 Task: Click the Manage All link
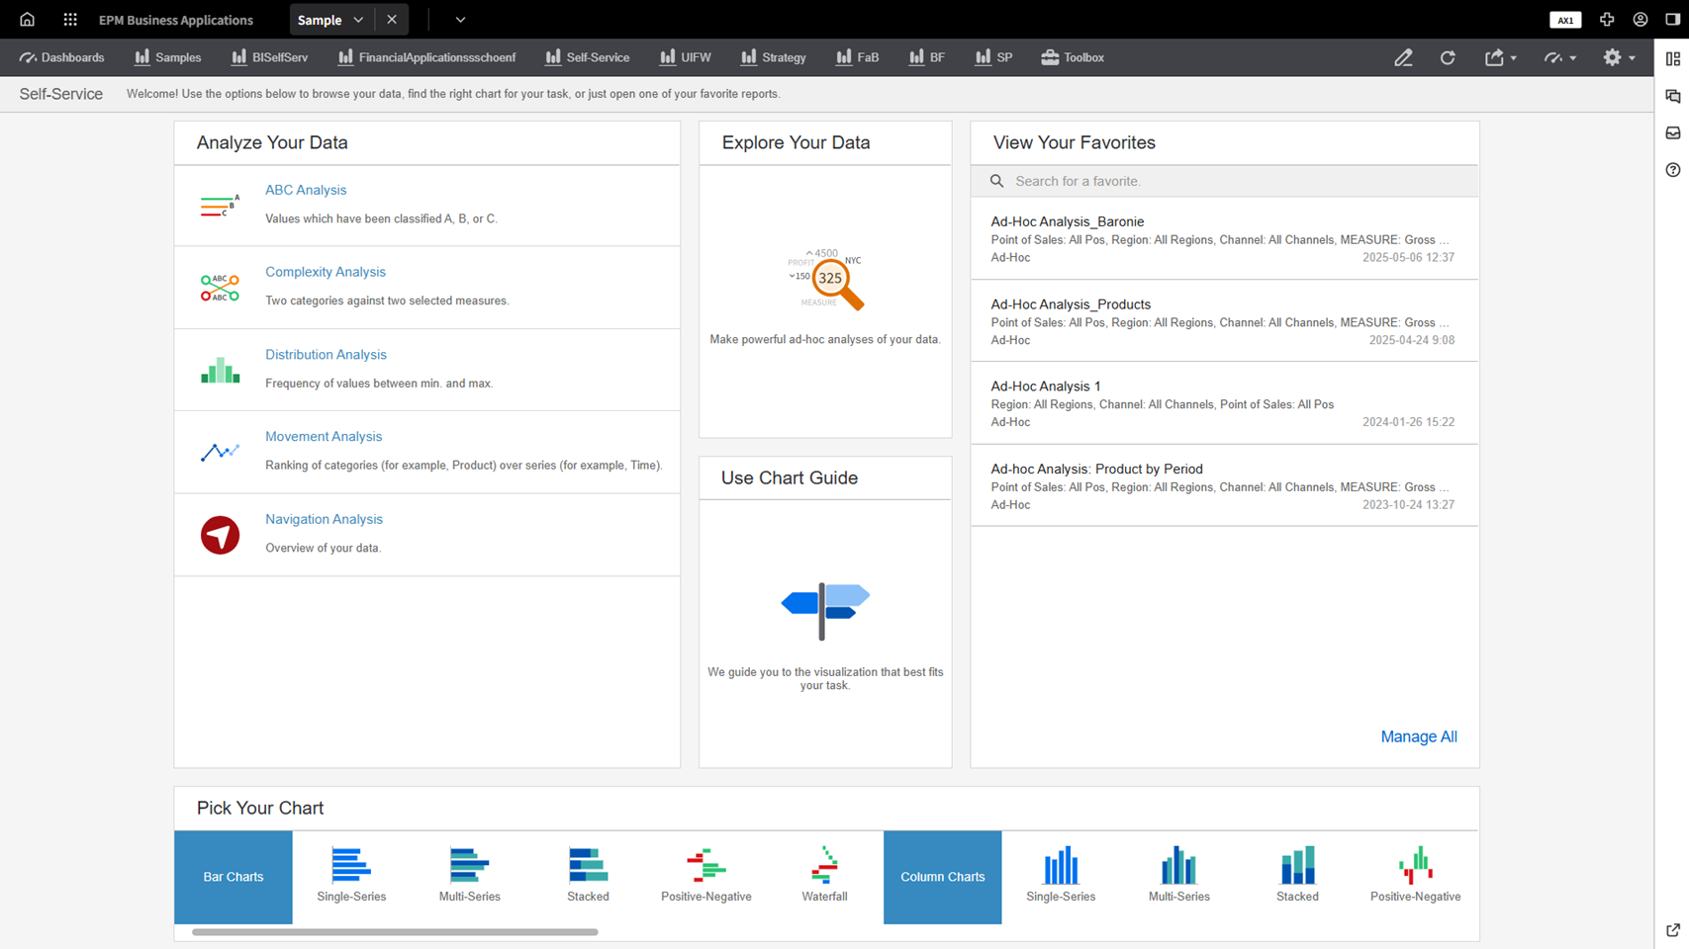click(x=1418, y=736)
